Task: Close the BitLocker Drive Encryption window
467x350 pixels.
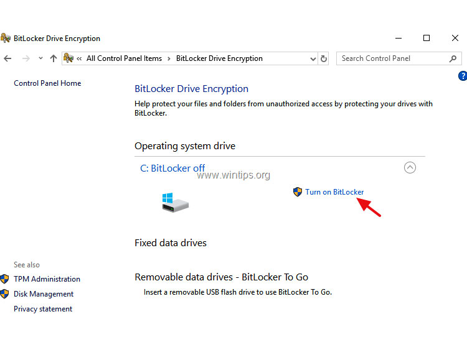Action: click(455, 38)
